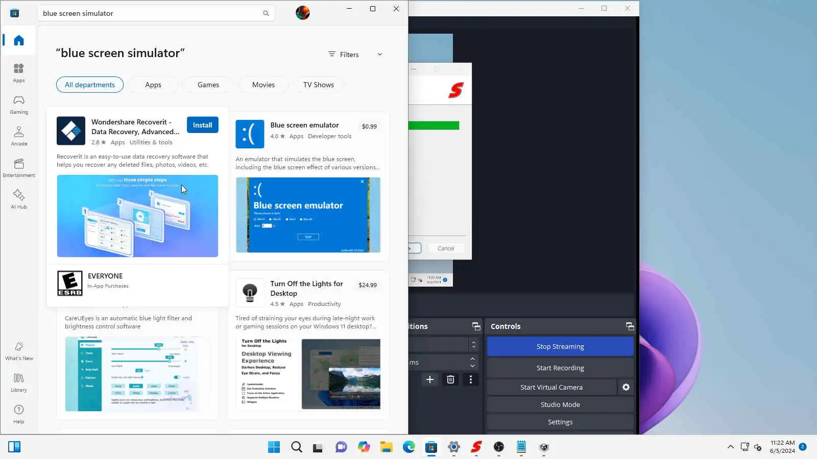
Task: Click the ESRB Everyone rating icon
Action: (x=70, y=283)
